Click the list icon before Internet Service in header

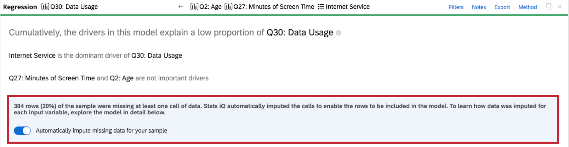(x=321, y=7)
